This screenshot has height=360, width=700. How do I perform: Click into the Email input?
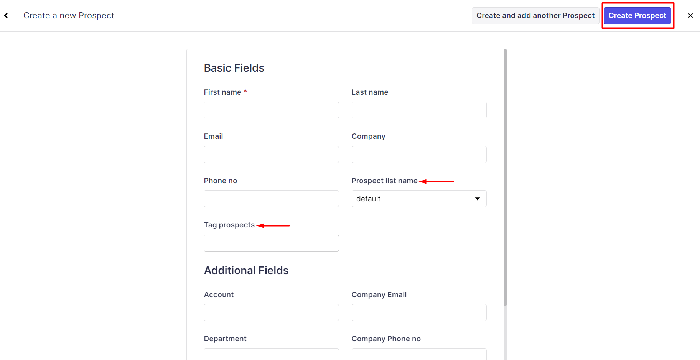click(271, 155)
